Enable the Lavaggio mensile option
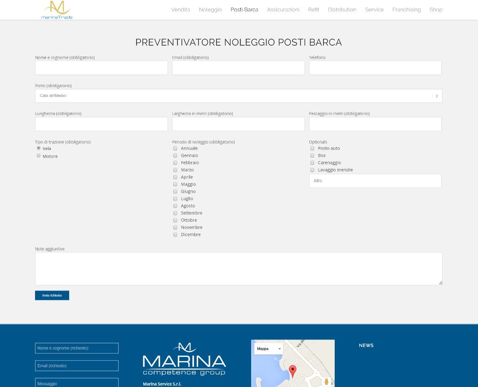Screen dimensions: 478x387 312,170
